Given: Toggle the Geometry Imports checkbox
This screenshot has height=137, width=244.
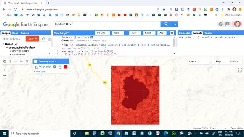Looking at the screenshot, I should [35, 61].
